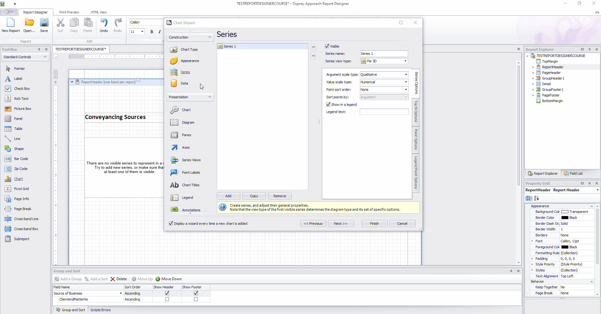Click the Cancel button in wizard
Viewport: 601px width, 314px height.
click(402, 224)
